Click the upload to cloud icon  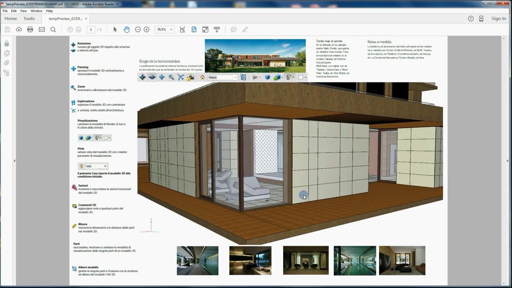coord(19,30)
